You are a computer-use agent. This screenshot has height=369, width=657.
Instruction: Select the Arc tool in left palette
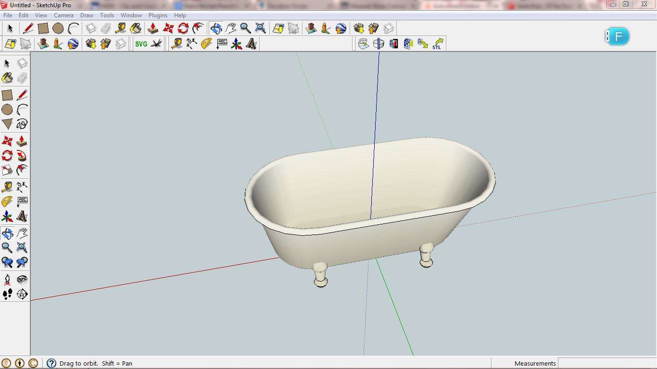[x=22, y=110]
